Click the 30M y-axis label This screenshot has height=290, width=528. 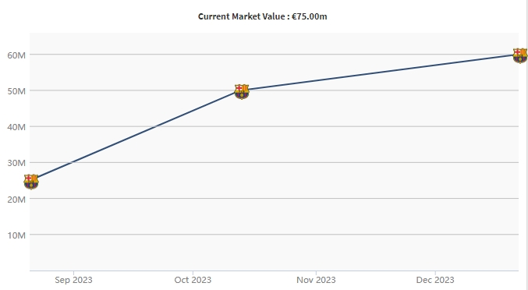tap(16, 163)
